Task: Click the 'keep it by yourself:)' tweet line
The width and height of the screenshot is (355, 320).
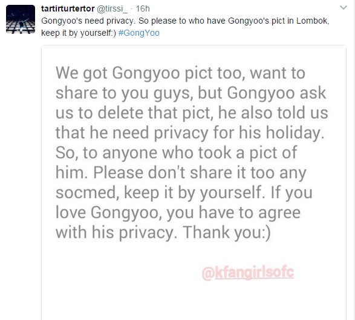Action: coord(79,33)
